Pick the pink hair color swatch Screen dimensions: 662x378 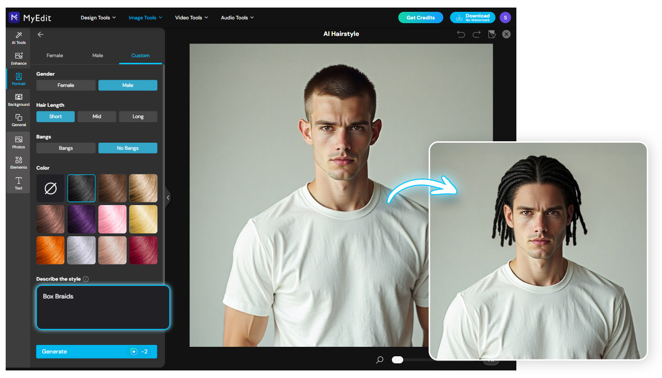click(113, 219)
